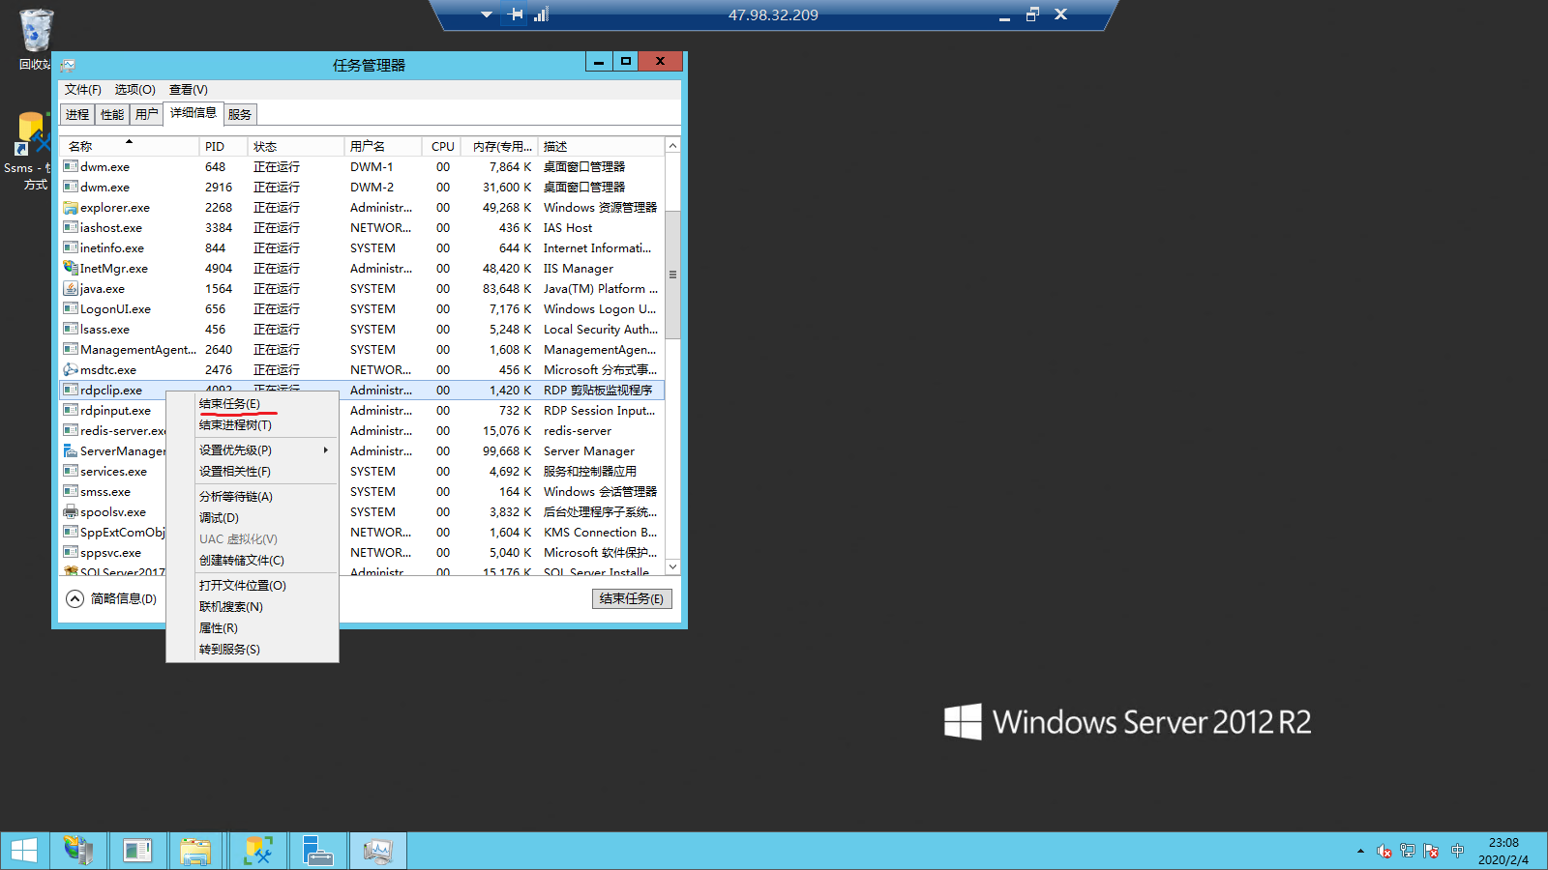The image size is (1548, 870).
Task: Choose 打开文件位置(O) in the context menu
Action: (253, 586)
